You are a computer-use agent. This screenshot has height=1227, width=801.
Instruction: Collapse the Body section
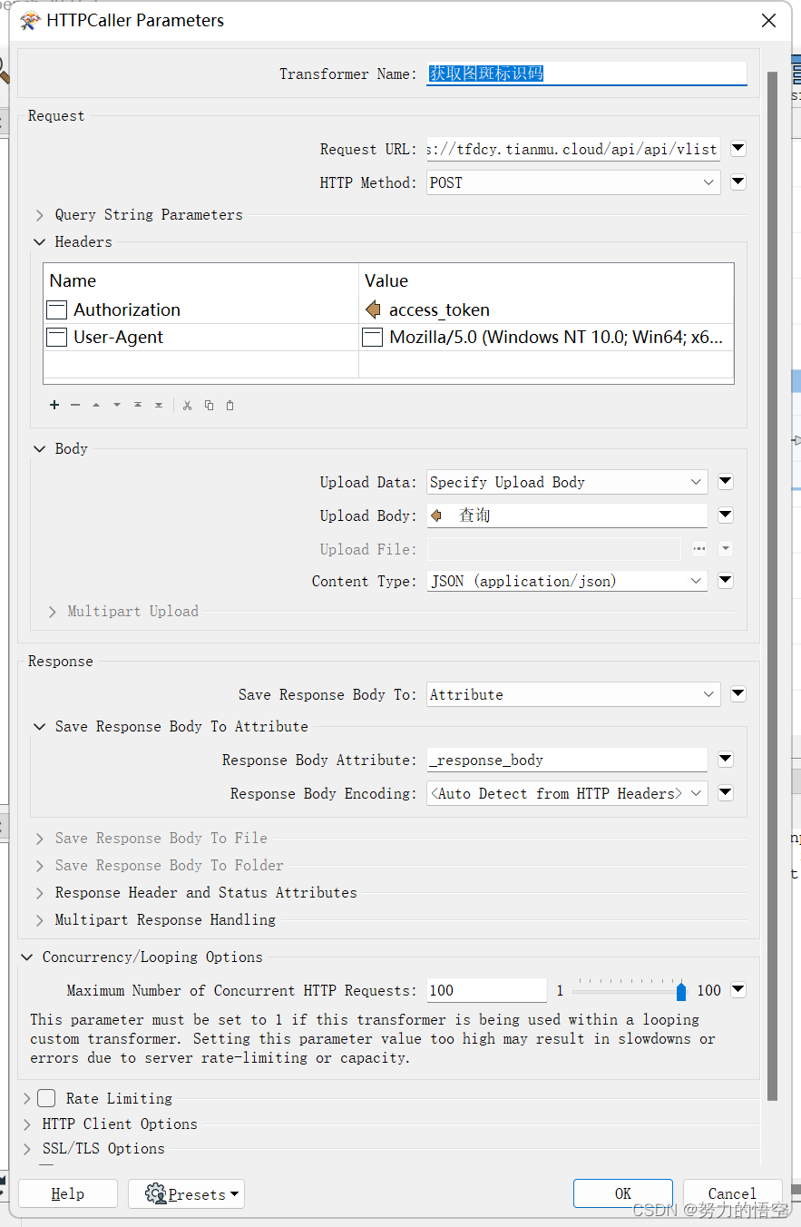coord(40,448)
